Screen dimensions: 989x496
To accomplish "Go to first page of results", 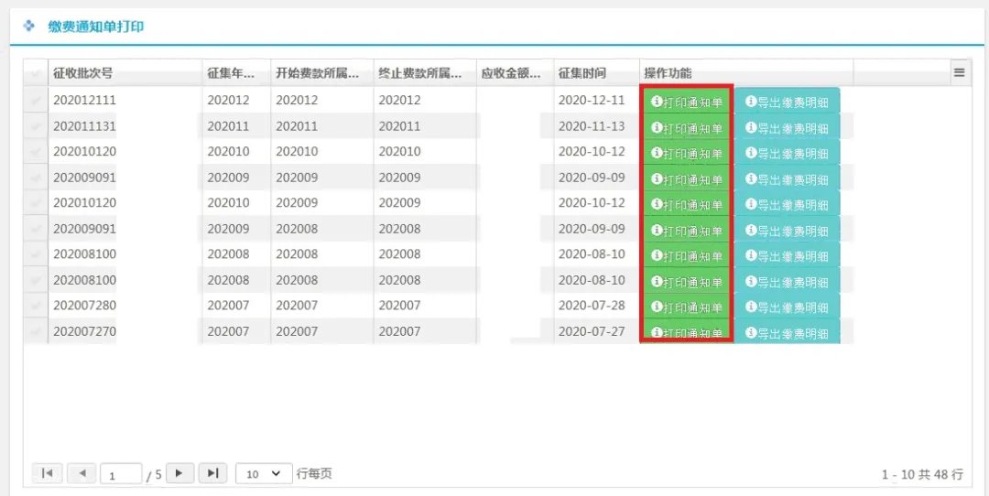I will coord(47,473).
